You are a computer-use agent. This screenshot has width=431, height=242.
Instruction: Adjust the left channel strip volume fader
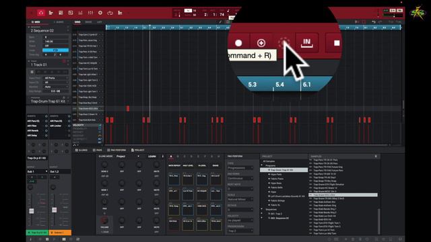pyautogui.click(x=32, y=210)
